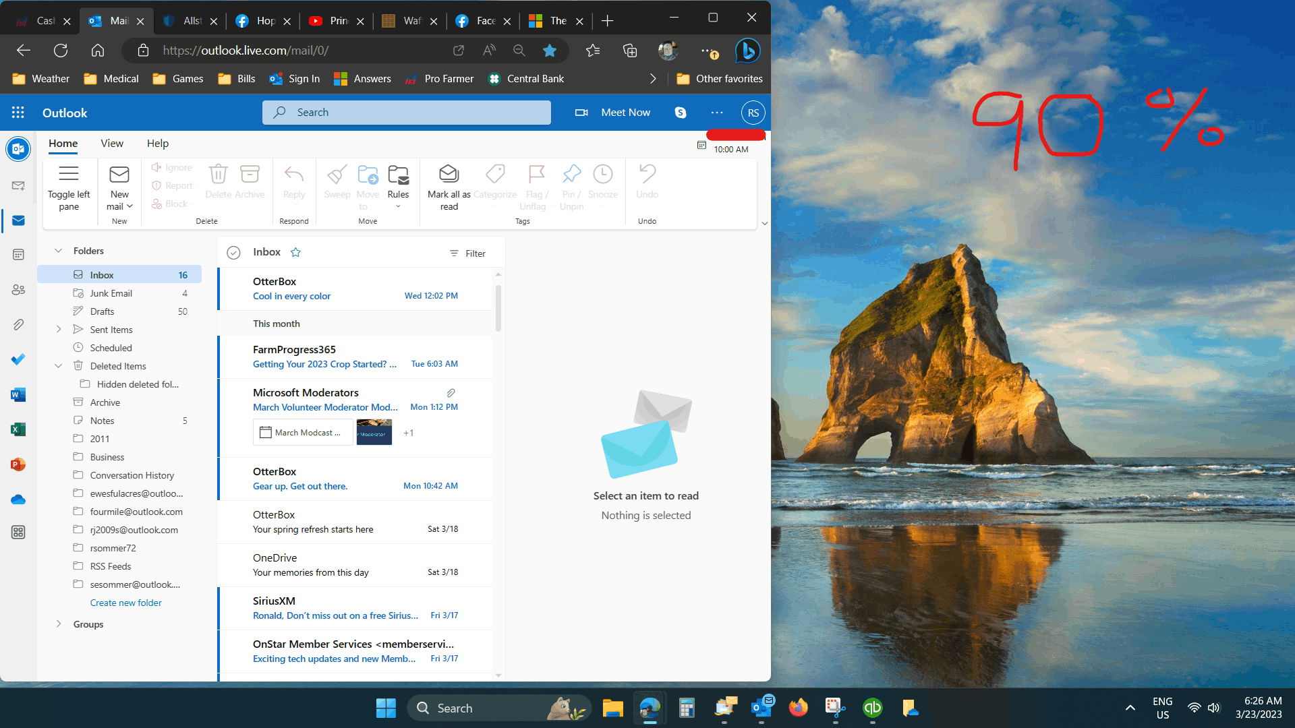Collapse the Deleted Items folder

(59, 366)
